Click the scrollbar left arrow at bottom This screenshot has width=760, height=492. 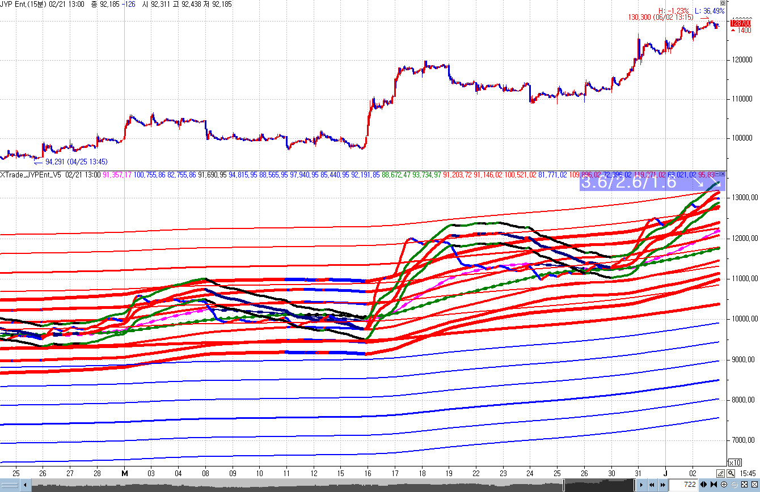25,485
